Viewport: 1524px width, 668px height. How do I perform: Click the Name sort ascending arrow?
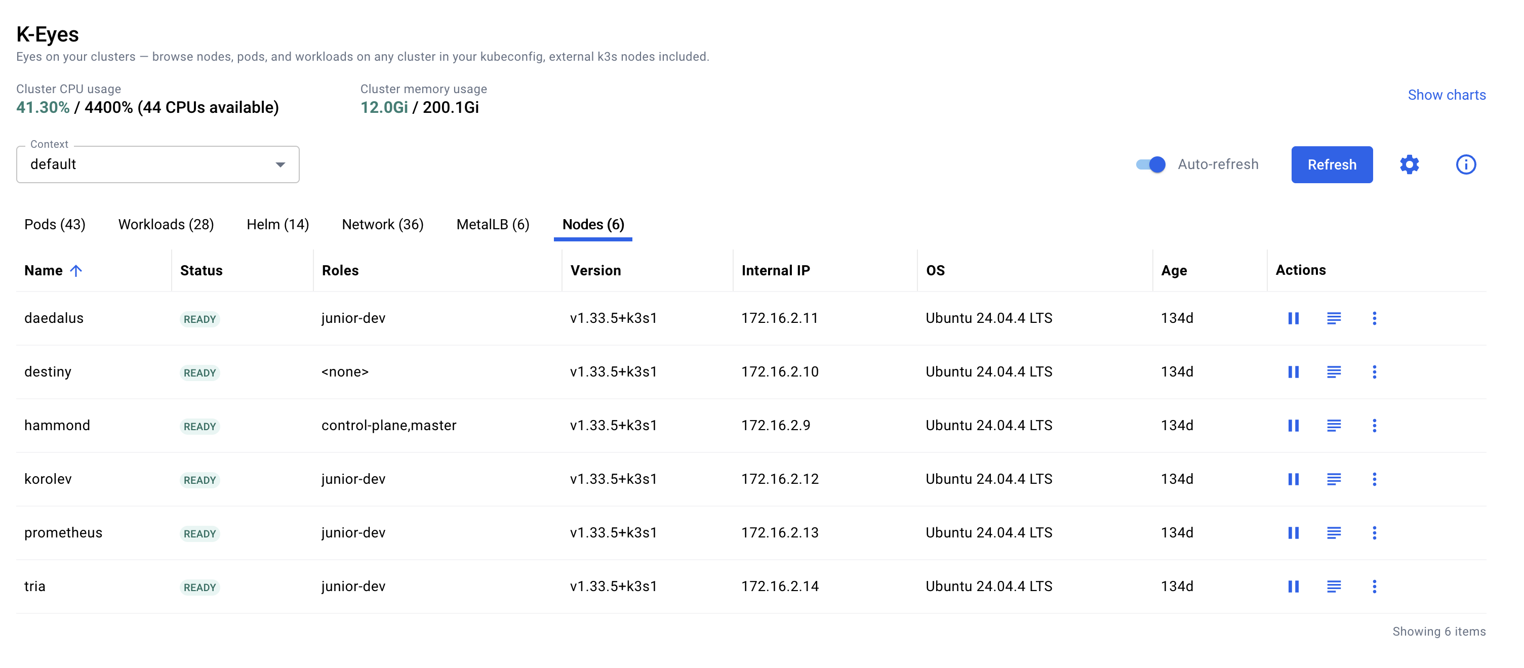click(76, 271)
